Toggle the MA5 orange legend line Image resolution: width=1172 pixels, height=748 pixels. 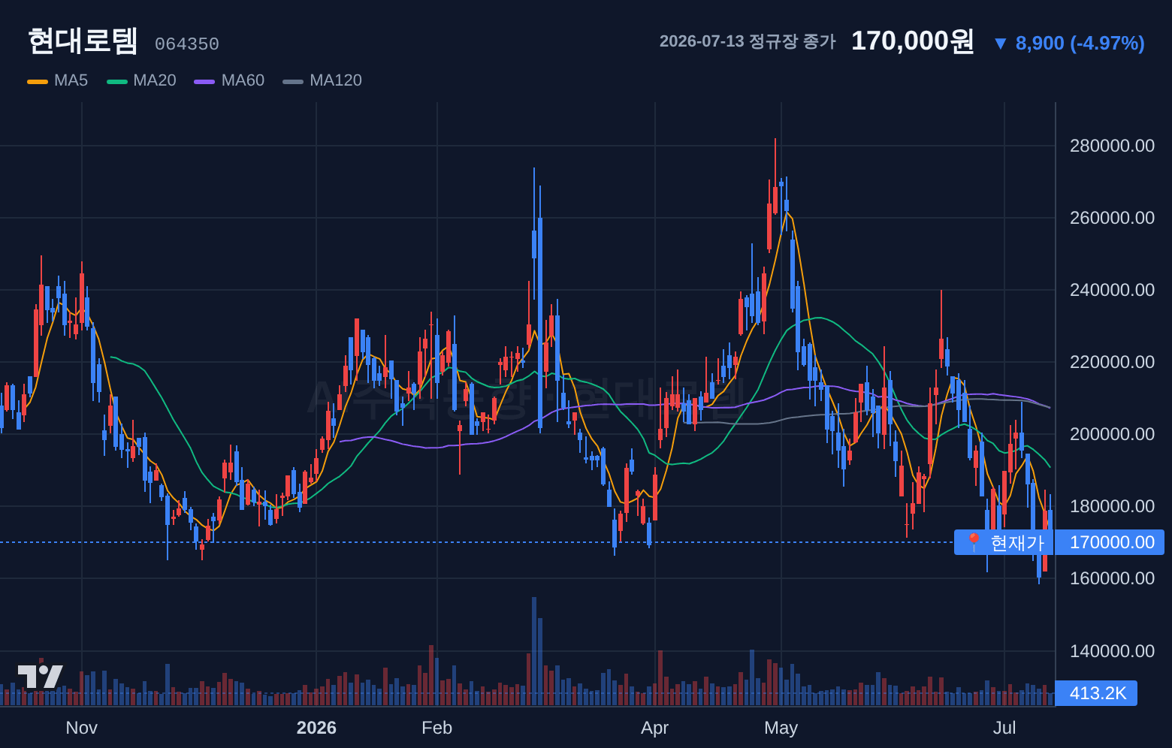[38, 81]
